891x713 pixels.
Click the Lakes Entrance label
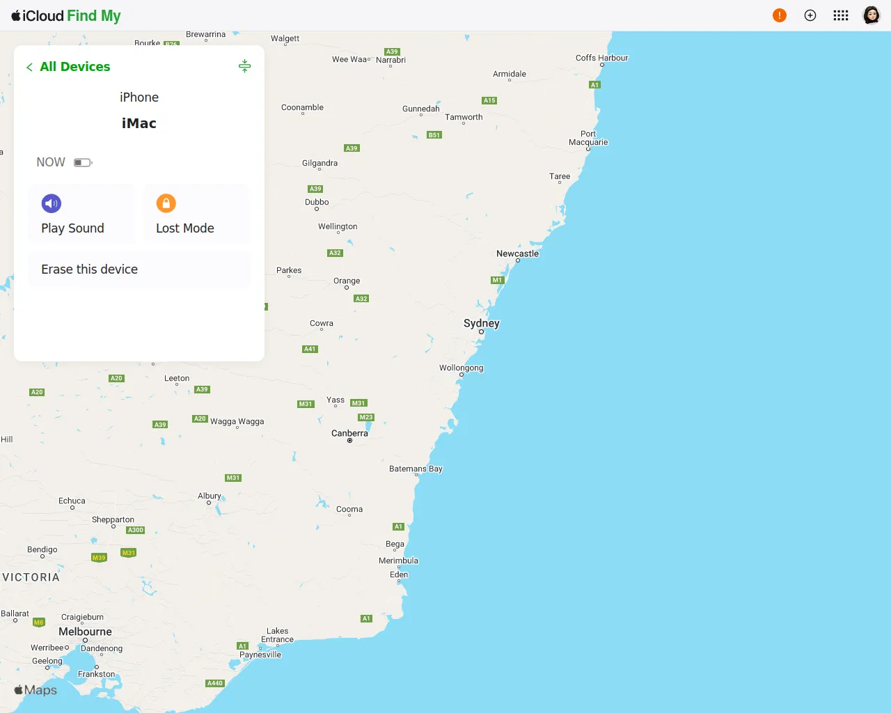click(x=277, y=635)
